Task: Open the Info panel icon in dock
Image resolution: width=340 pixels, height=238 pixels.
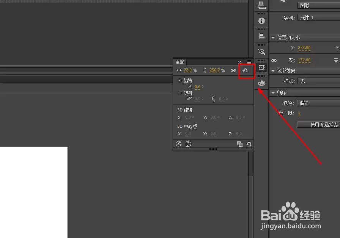Action: pos(261,21)
